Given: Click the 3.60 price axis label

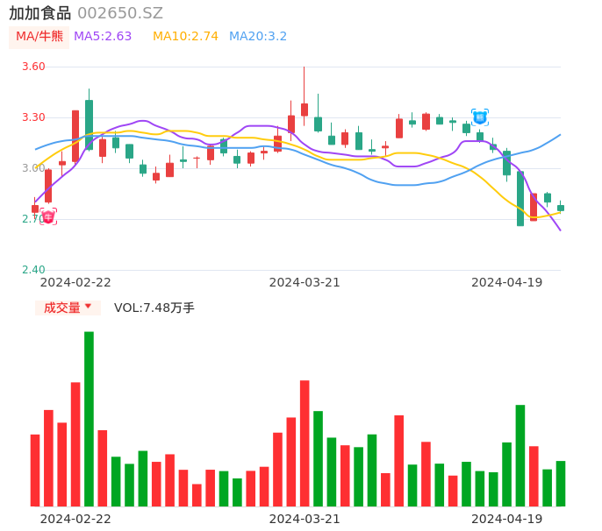Looking at the screenshot, I should pyautogui.click(x=32, y=67).
